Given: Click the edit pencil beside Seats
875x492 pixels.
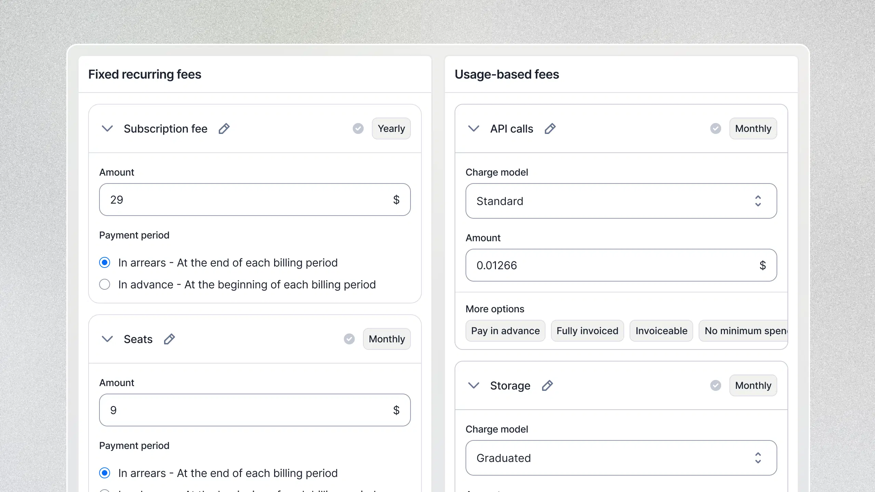Looking at the screenshot, I should (169, 339).
